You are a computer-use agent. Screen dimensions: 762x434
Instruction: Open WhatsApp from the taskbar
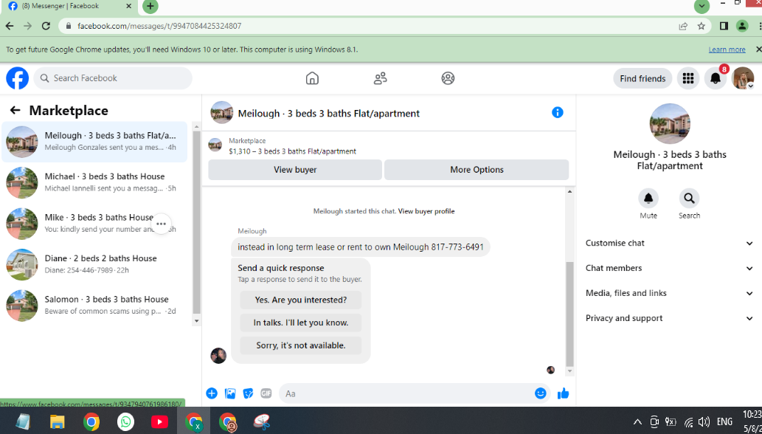(x=126, y=421)
